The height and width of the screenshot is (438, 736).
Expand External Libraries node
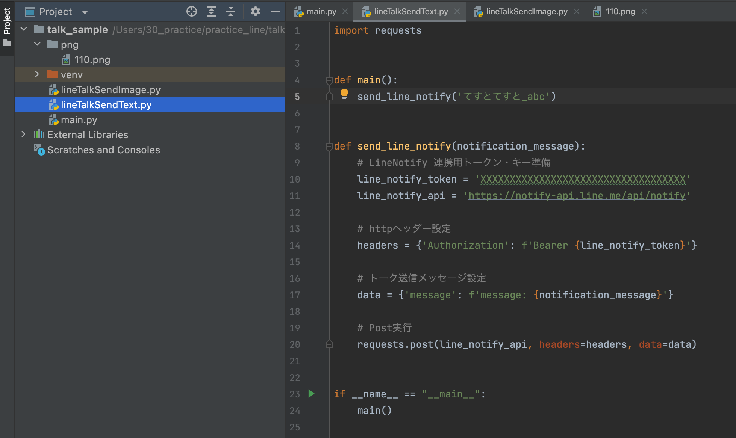click(x=23, y=134)
